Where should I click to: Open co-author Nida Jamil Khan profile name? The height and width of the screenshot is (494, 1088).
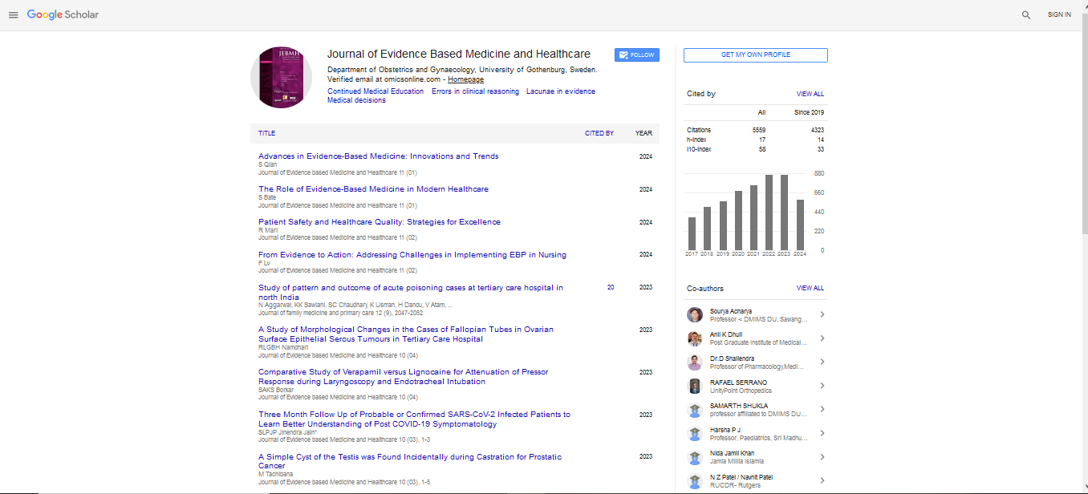(733, 454)
